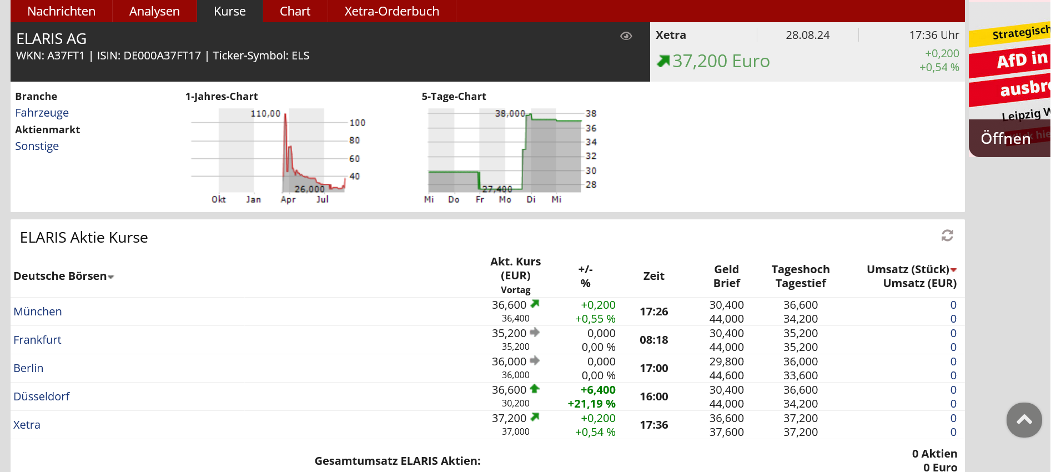
Task: Refresh the ELARIS Aktie Kurse table
Action: [x=947, y=236]
